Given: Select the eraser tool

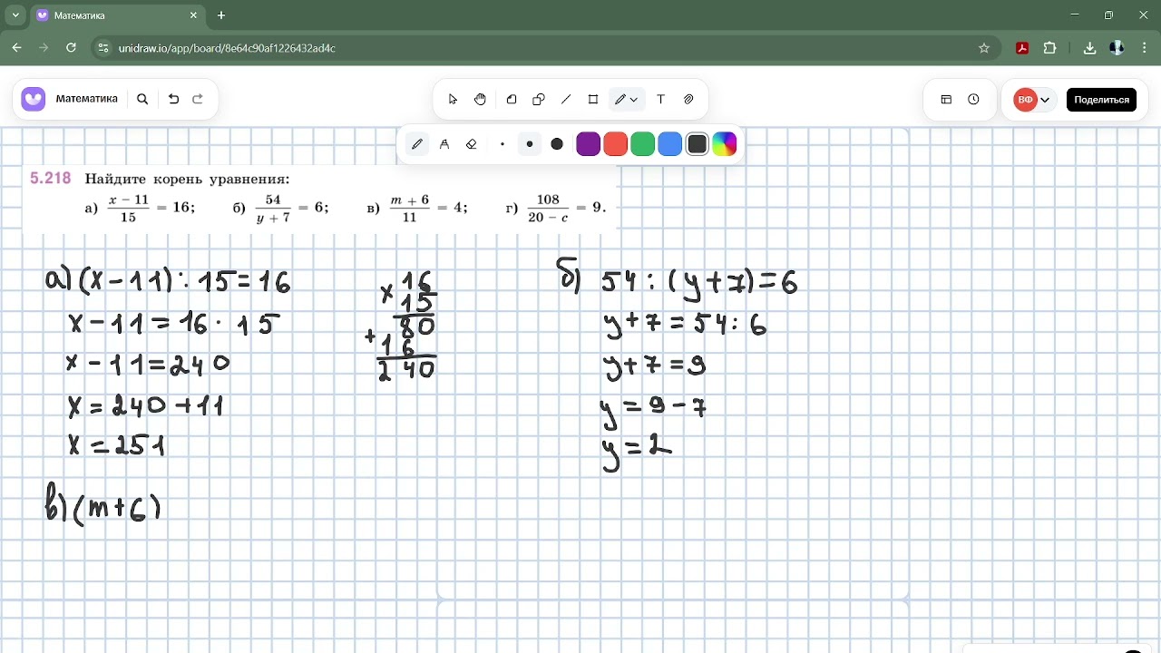Looking at the screenshot, I should pyautogui.click(x=472, y=144).
